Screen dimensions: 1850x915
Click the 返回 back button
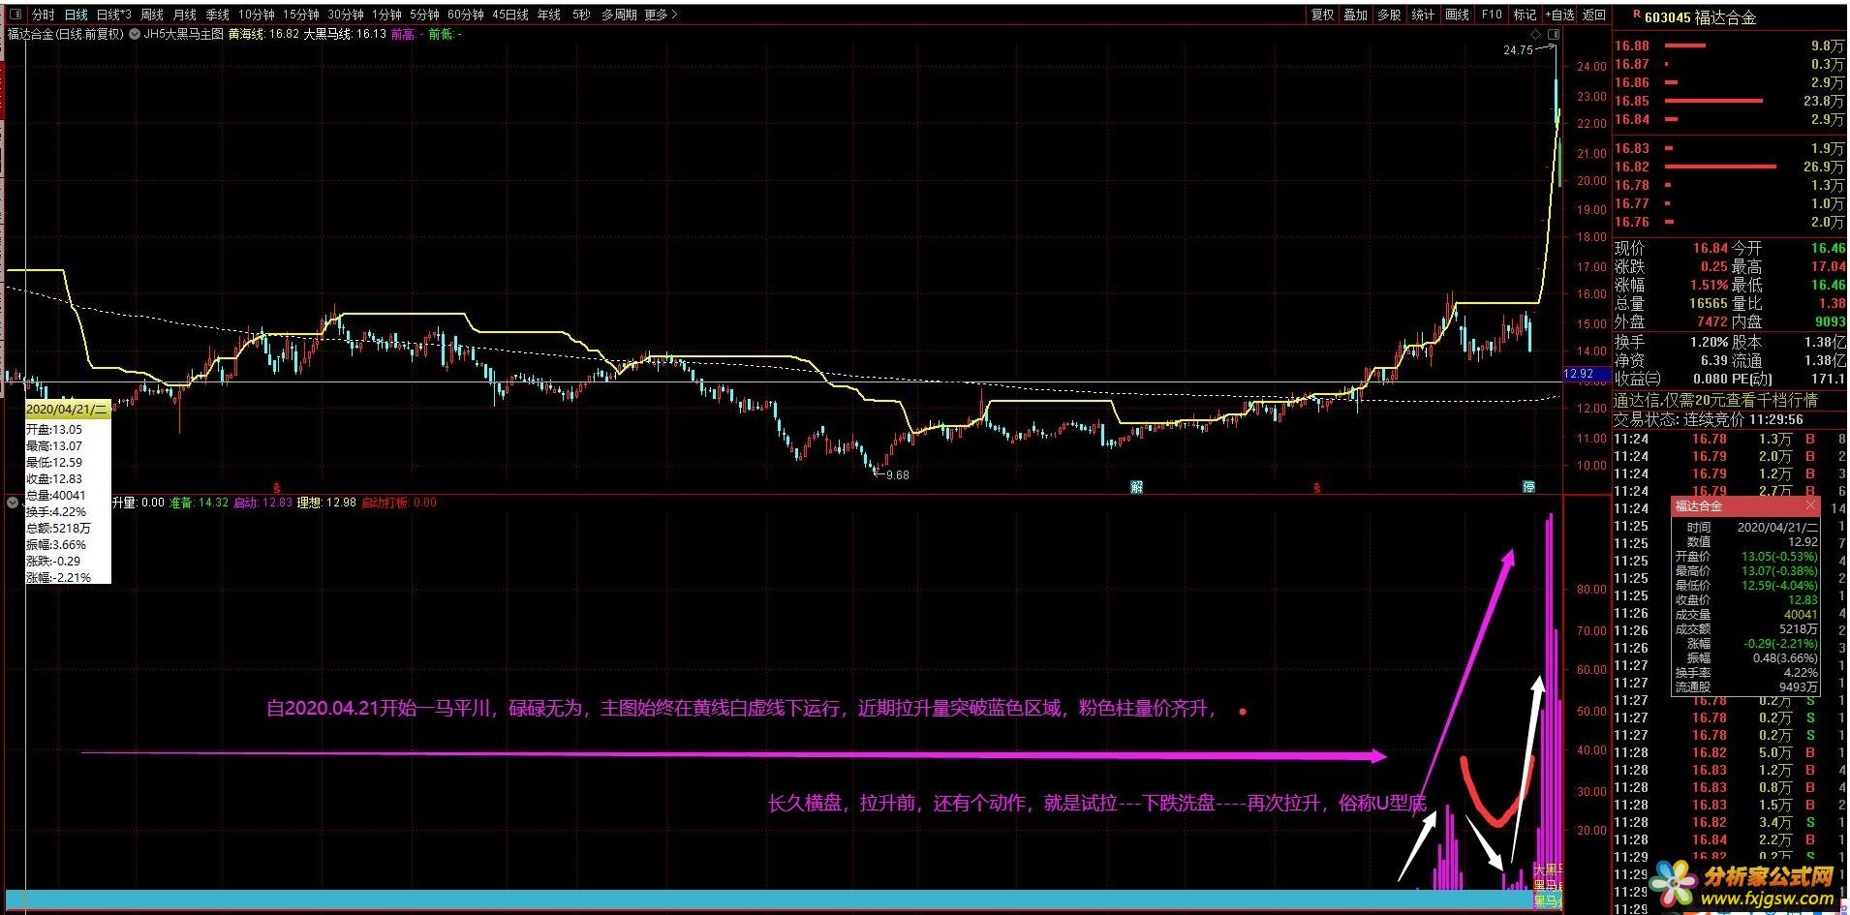[1594, 15]
